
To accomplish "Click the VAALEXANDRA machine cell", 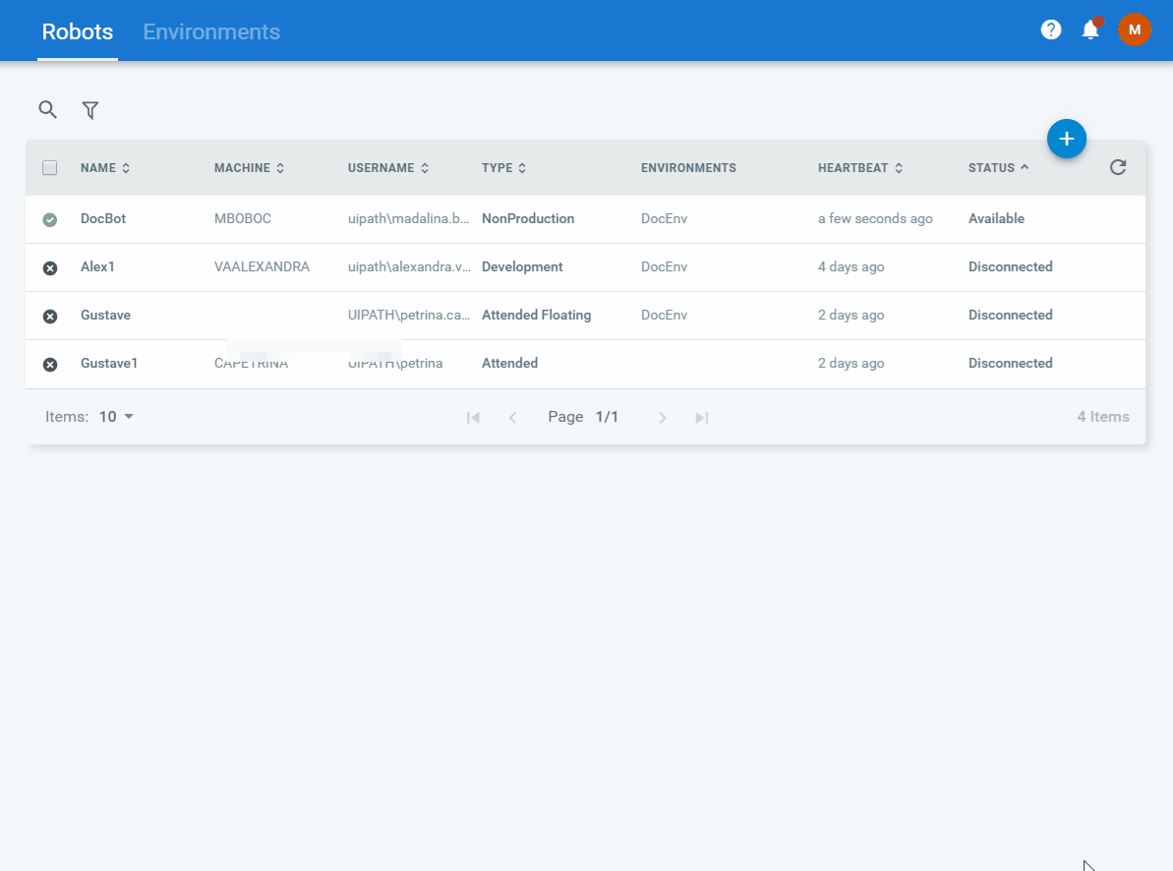I will pyautogui.click(x=262, y=266).
